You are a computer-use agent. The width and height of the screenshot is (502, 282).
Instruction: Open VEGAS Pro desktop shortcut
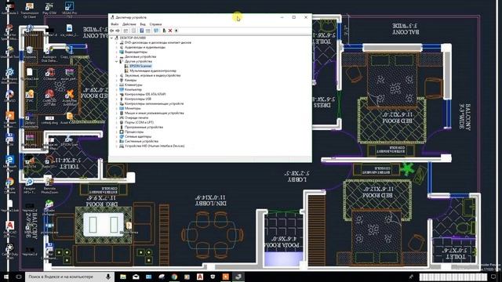69,9
